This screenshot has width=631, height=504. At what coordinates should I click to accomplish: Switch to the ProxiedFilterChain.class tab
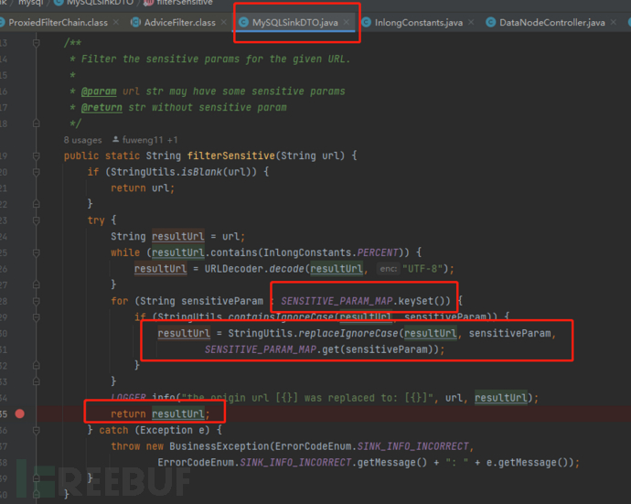tap(58, 23)
